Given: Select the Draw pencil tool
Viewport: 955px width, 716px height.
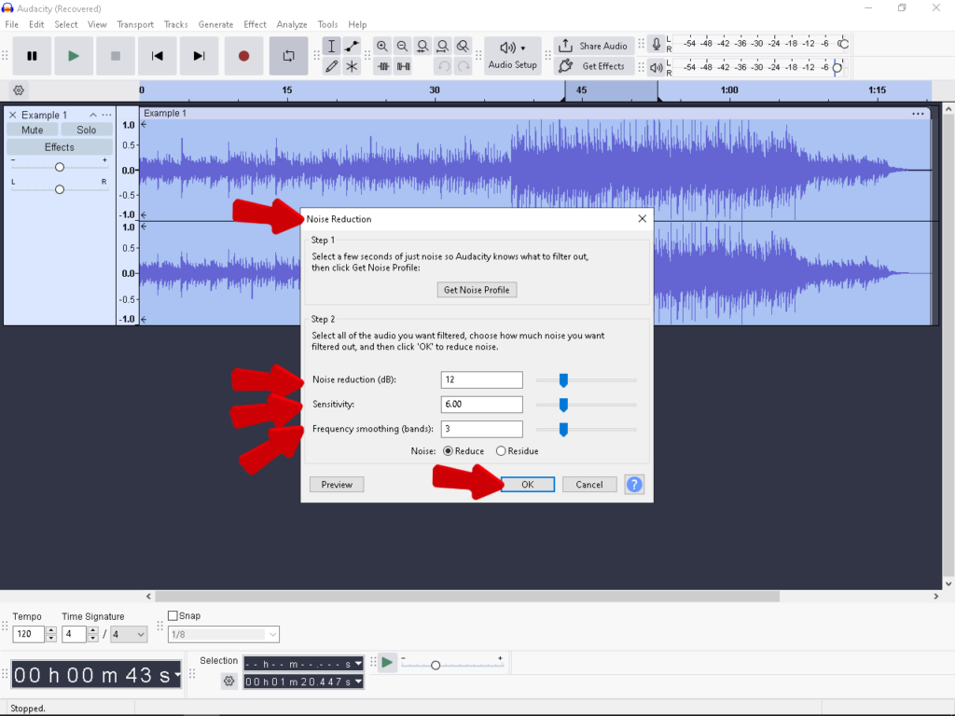Looking at the screenshot, I should tap(331, 66).
